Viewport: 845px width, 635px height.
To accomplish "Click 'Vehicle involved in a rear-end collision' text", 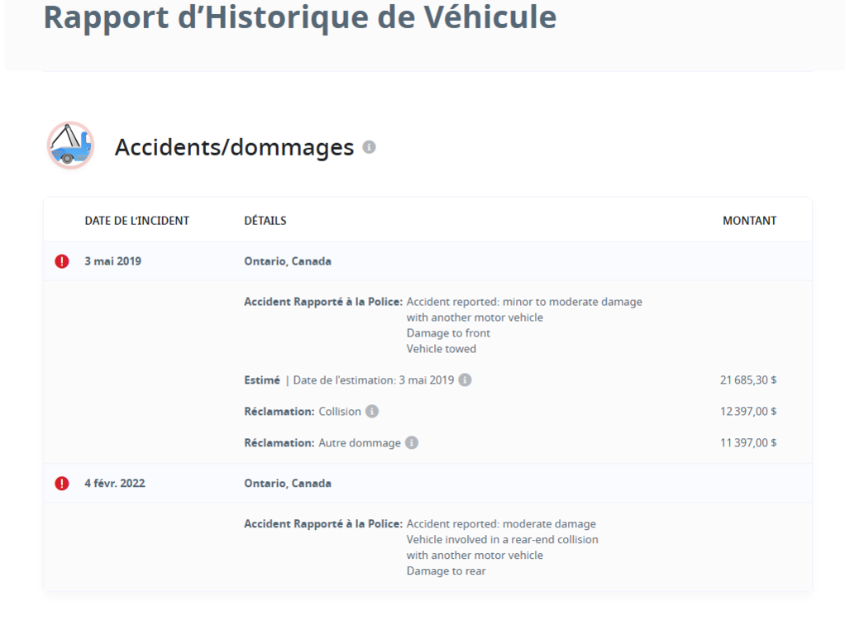I will (502, 540).
